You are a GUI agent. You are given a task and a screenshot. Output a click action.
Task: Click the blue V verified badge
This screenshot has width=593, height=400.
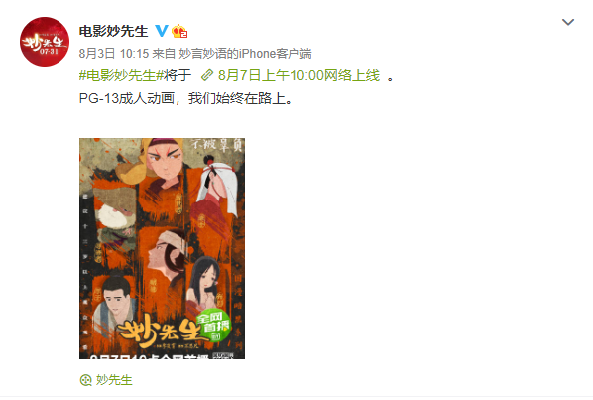click(x=162, y=31)
